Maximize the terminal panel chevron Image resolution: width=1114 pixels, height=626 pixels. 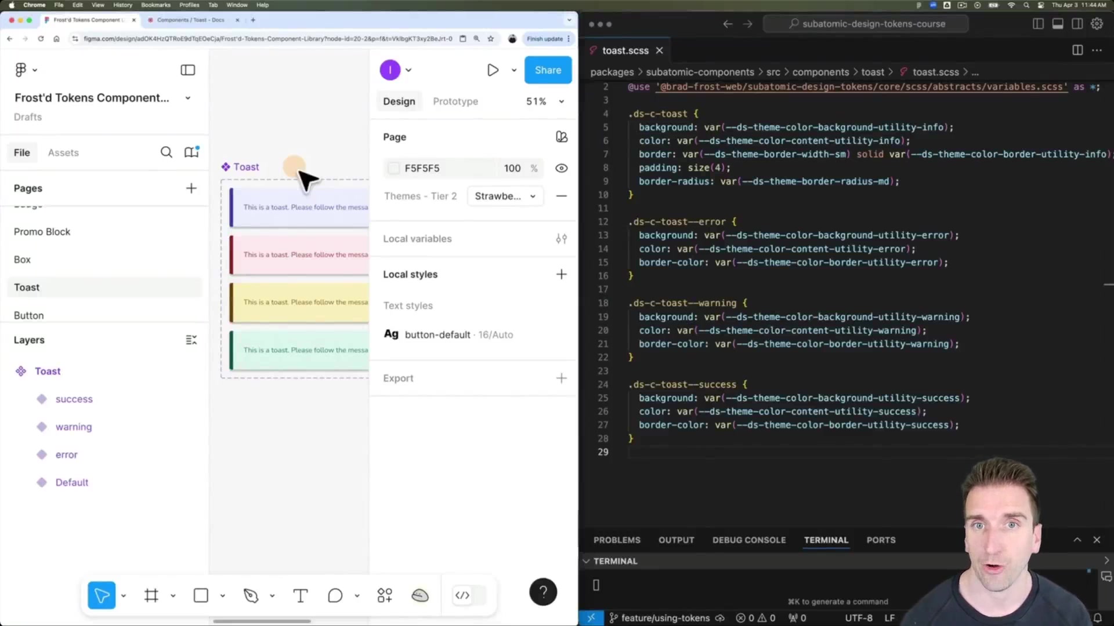1077,540
